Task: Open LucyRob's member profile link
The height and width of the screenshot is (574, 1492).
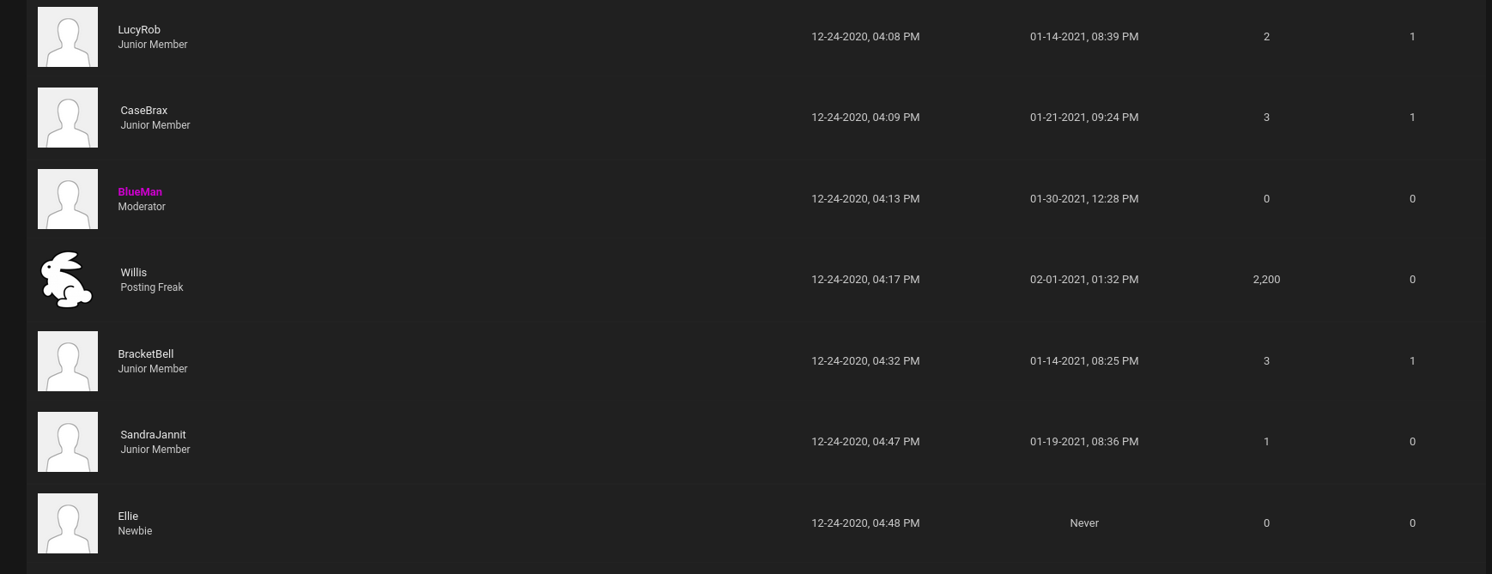Action: [x=139, y=29]
